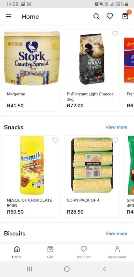This screenshot has height=277, width=134.
Task: Open the hamburger navigation menu
Action: coord(9,16)
